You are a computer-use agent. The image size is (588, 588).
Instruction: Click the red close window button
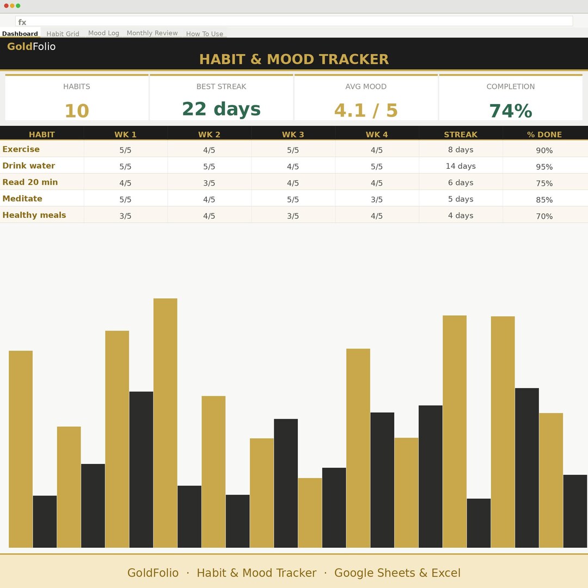[x=7, y=5]
